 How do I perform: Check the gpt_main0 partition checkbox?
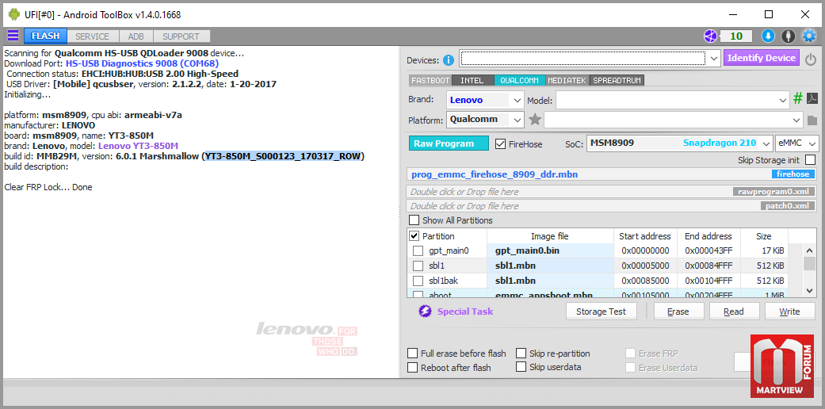click(x=418, y=250)
